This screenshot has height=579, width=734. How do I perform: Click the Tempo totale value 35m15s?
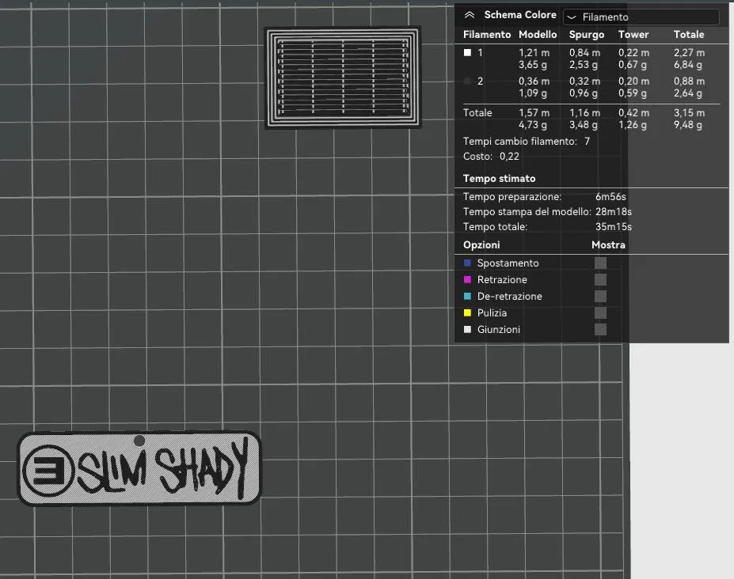(614, 227)
